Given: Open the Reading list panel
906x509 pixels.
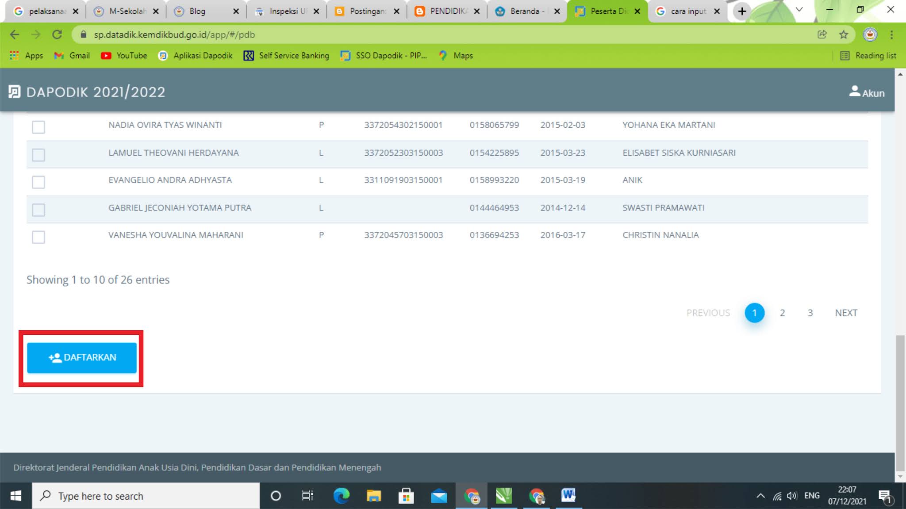Looking at the screenshot, I should point(868,55).
